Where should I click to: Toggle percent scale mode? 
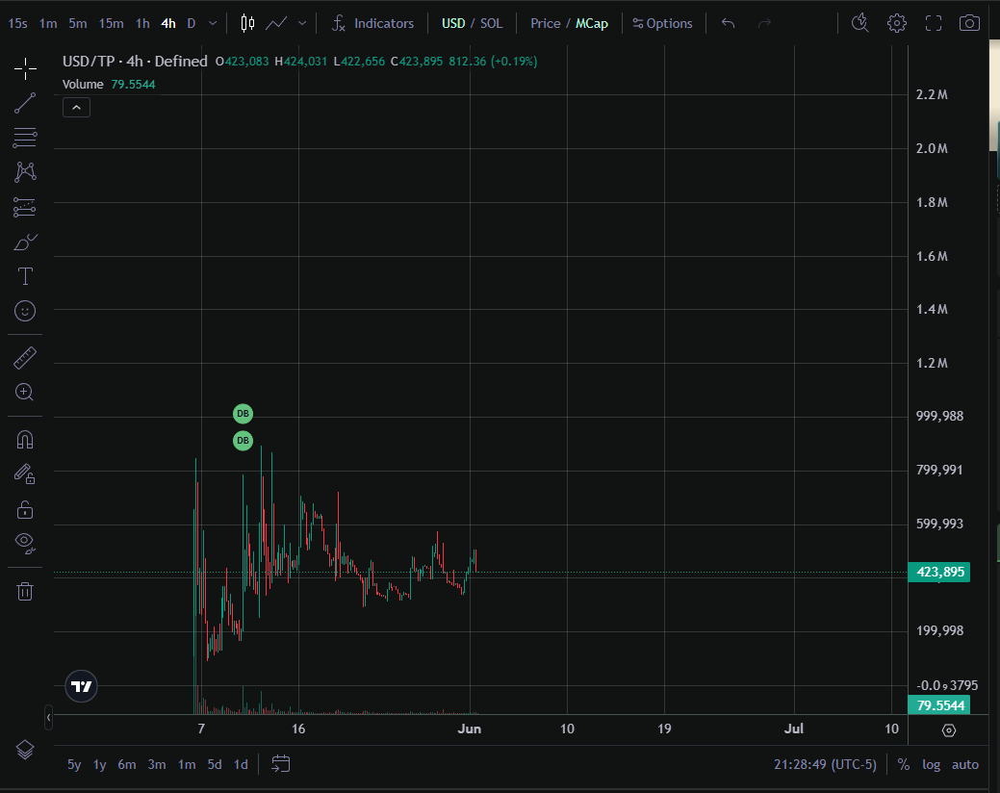click(x=903, y=764)
